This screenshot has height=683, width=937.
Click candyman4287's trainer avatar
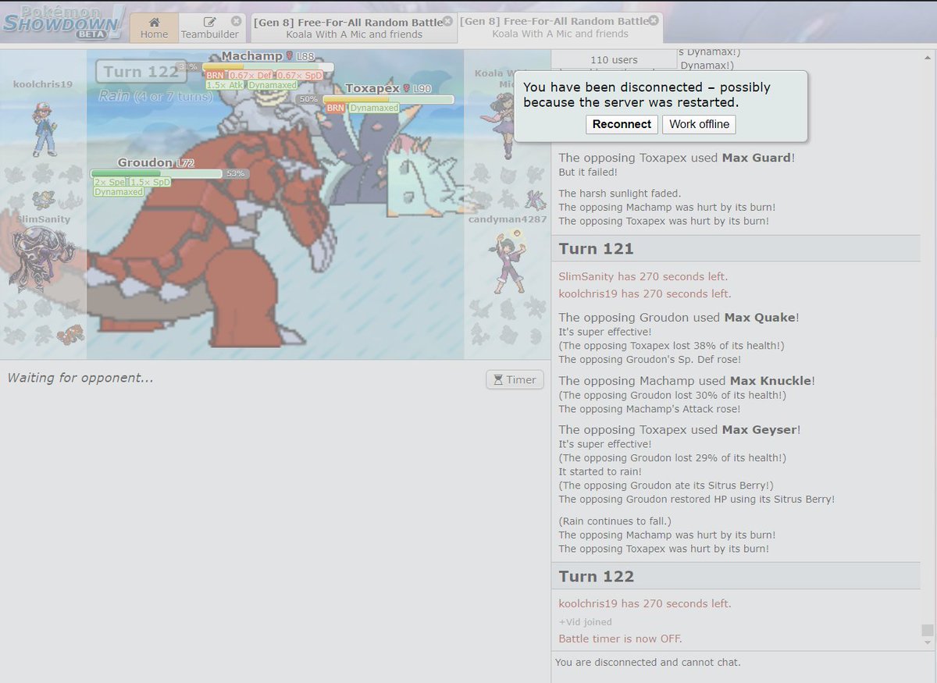[x=508, y=263]
